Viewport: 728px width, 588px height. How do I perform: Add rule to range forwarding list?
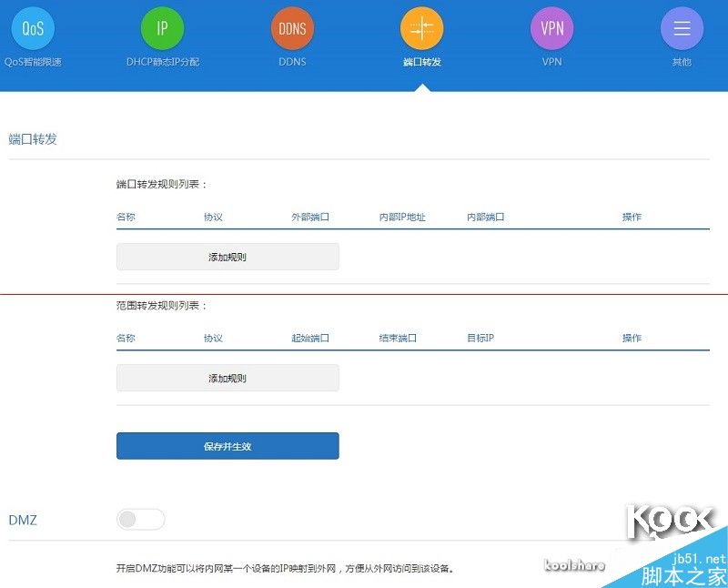click(227, 378)
